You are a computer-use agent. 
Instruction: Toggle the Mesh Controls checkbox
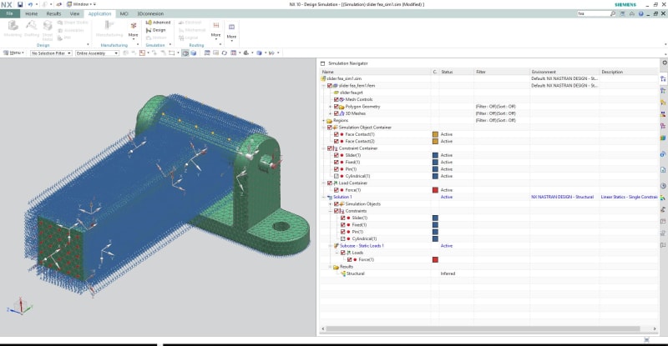(x=337, y=99)
